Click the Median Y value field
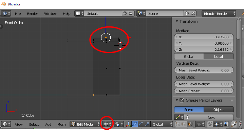 tap(204, 43)
